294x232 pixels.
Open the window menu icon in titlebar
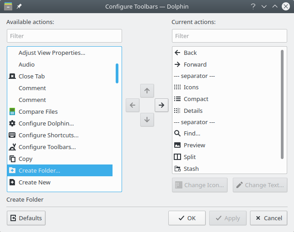(8, 6)
